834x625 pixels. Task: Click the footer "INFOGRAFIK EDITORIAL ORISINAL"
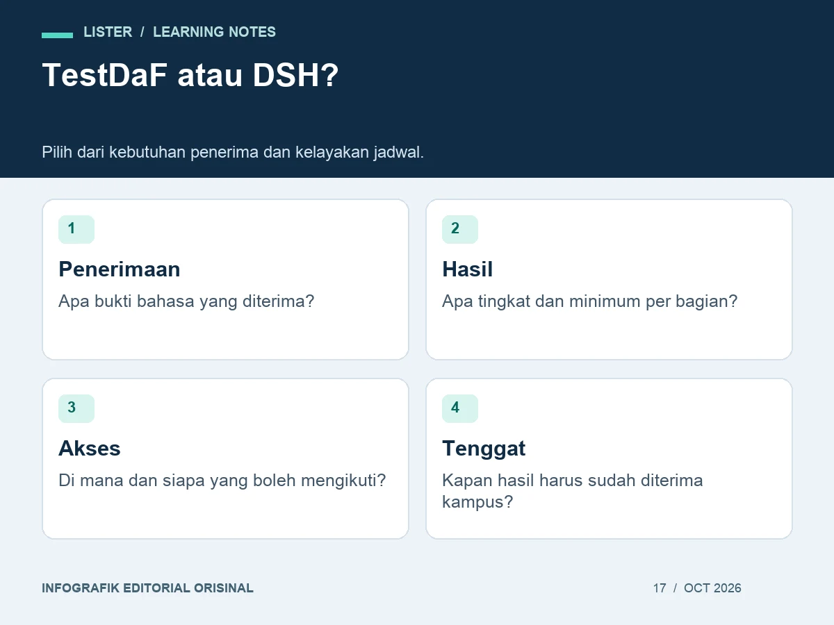pyautogui.click(x=147, y=588)
